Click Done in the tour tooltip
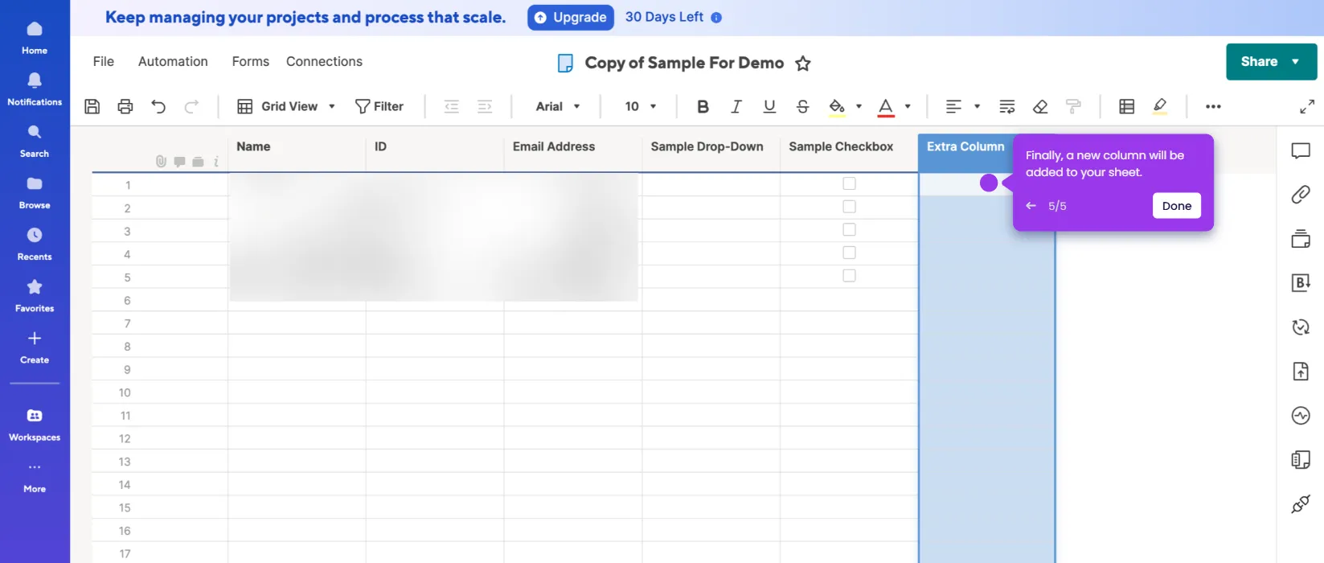 (x=1176, y=206)
